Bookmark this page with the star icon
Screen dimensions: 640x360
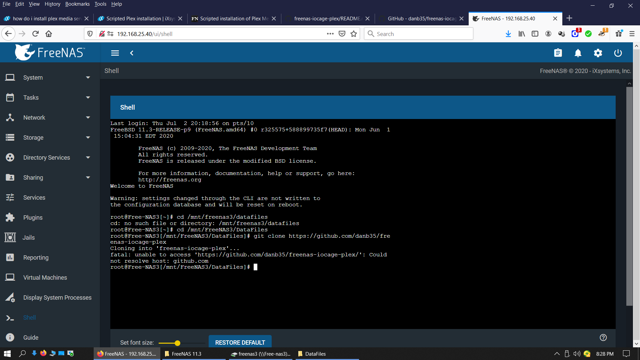pos(354,34)
